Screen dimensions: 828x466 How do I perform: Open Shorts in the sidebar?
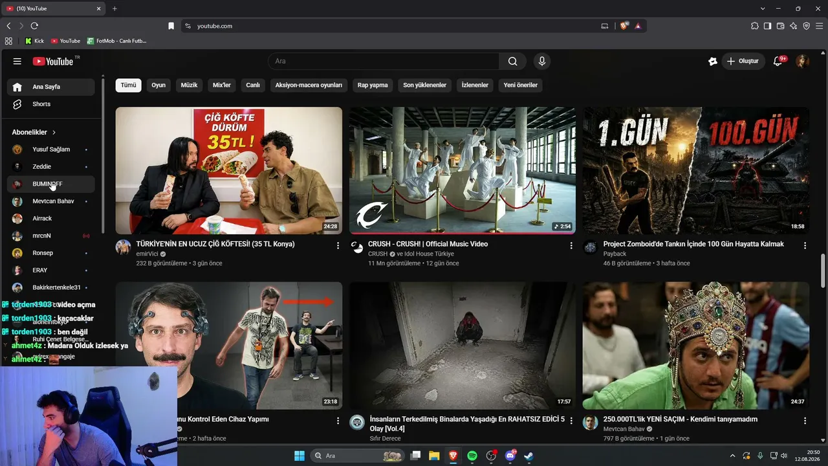point(50,104)
